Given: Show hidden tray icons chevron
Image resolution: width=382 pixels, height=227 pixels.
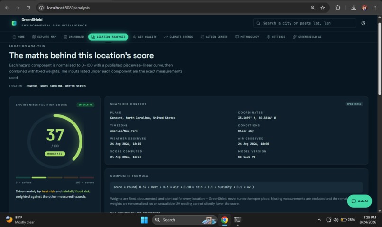Looking at the screenshot, I should point(319,220).
